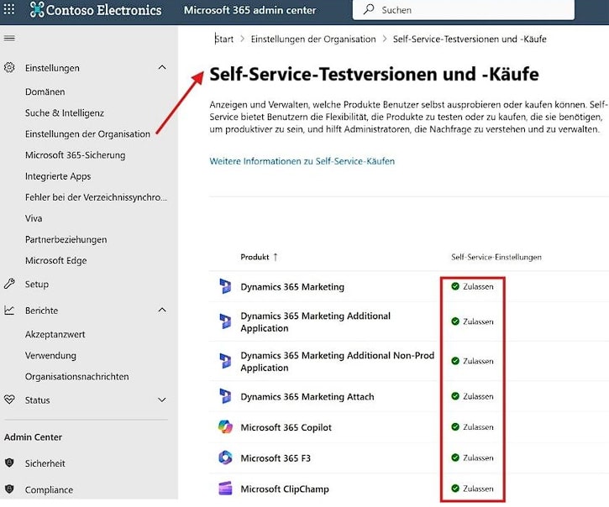This screenshot has height=507, width=609.
Task: Select Einstellungen der Organisation in sidebar
Action: click(87, 134)
